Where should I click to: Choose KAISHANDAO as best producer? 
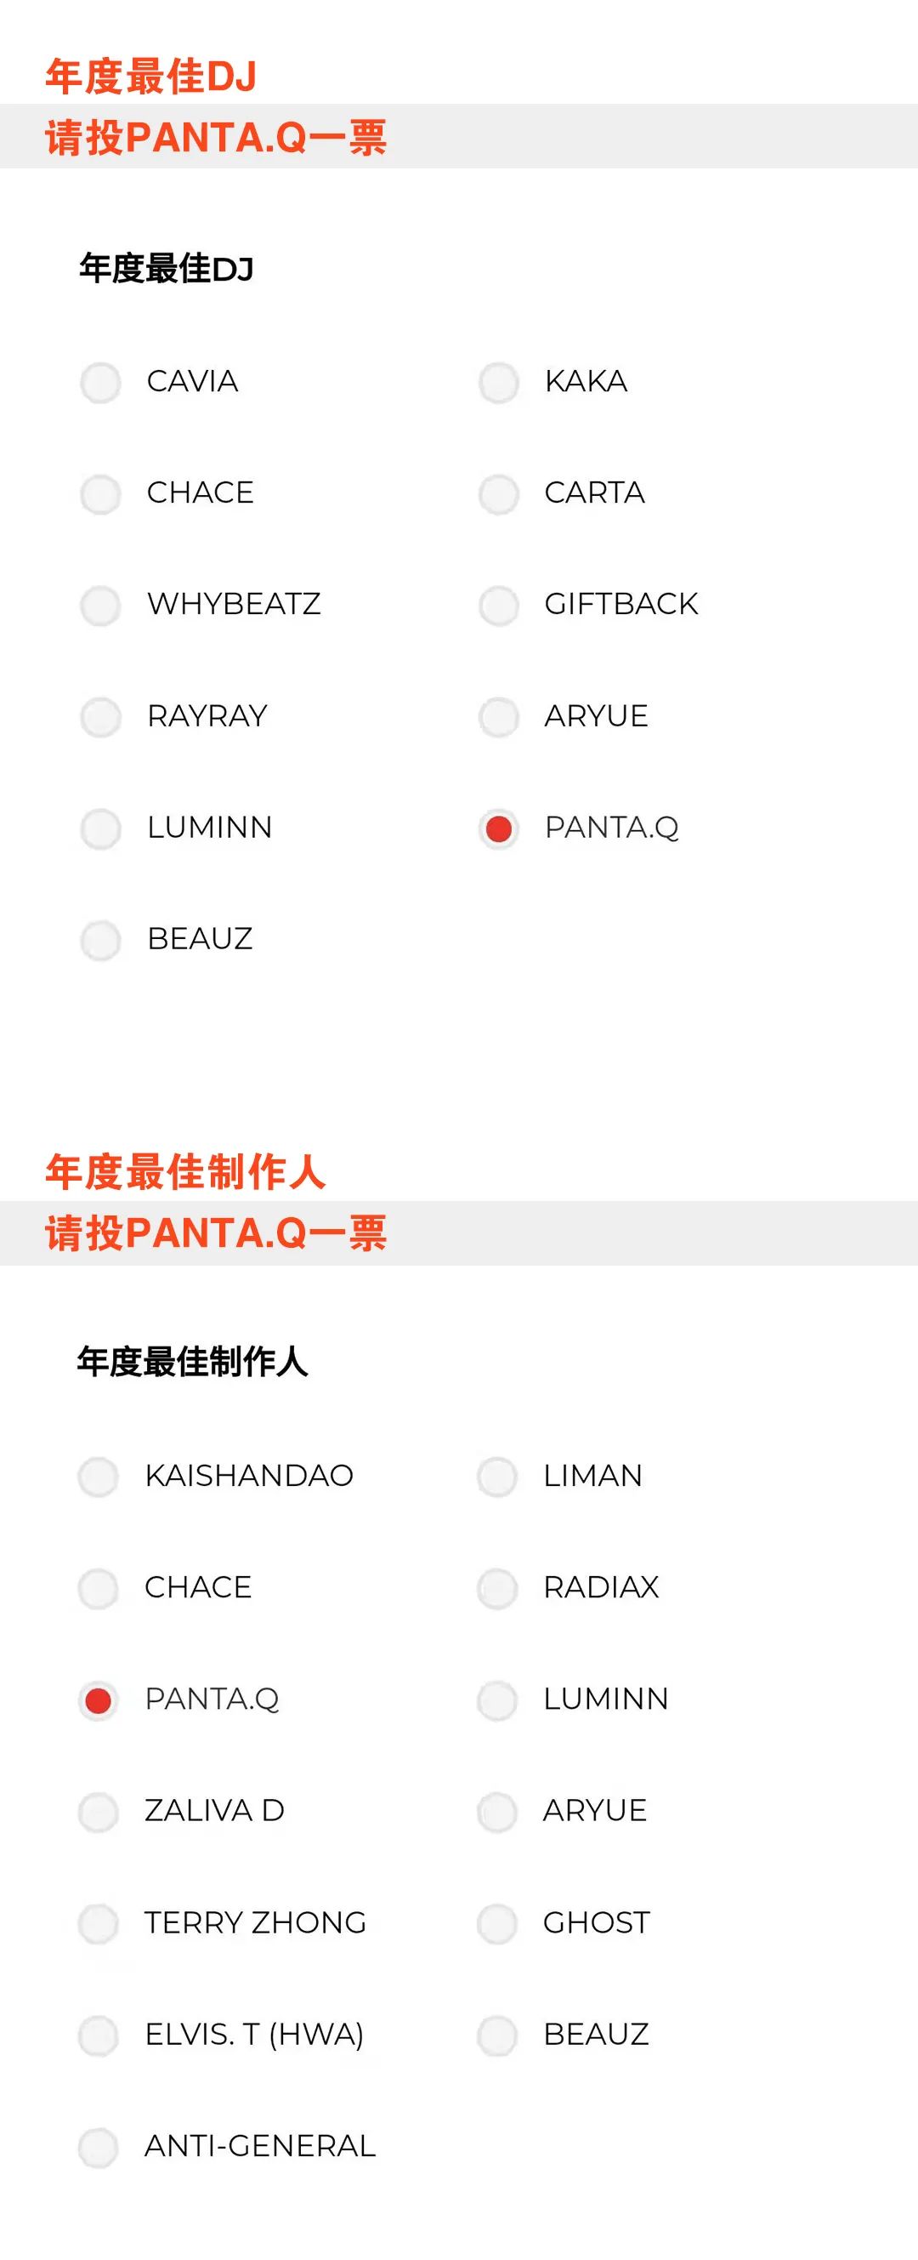click(x=99, y=1477)
